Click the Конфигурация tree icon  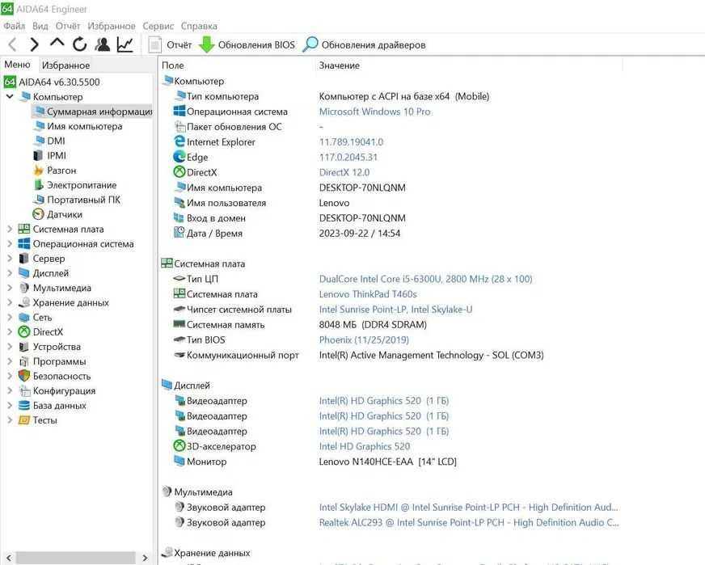tap(23, 390)
